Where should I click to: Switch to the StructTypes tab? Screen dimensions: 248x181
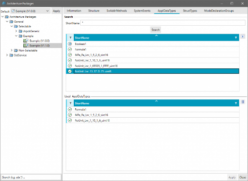(190, 11)
